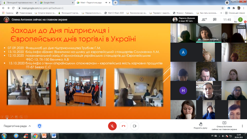This screenshot has width=247, height=139.
Task: Open the Экономика как на... bookmark
Action: pyautogui.click(x=136, y=13)
